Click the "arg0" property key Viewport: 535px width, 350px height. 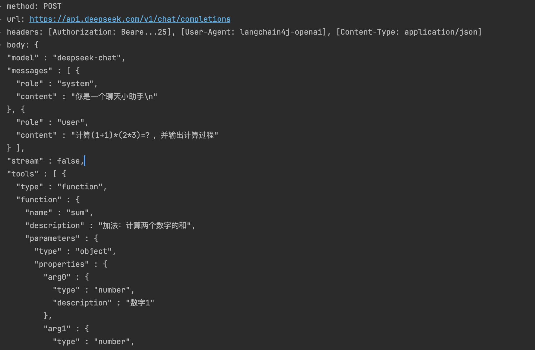coord(57,277)
